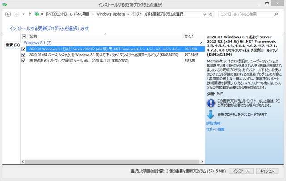Go up one level with up arrow
This screenshot has width=286, height=181.
coord(30,14)
